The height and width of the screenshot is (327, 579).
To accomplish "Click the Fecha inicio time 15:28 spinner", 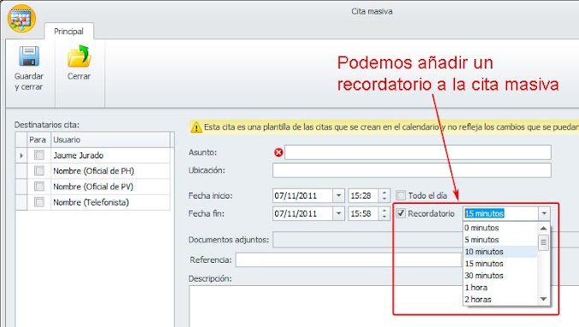I will [x=384, y=196].
